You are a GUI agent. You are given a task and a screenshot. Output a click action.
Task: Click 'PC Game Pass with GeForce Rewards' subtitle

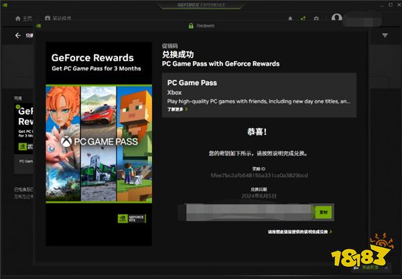coord(220,64)
